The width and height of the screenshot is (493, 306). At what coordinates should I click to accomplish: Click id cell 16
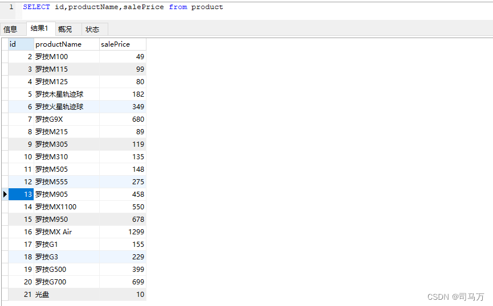[21, 232]
